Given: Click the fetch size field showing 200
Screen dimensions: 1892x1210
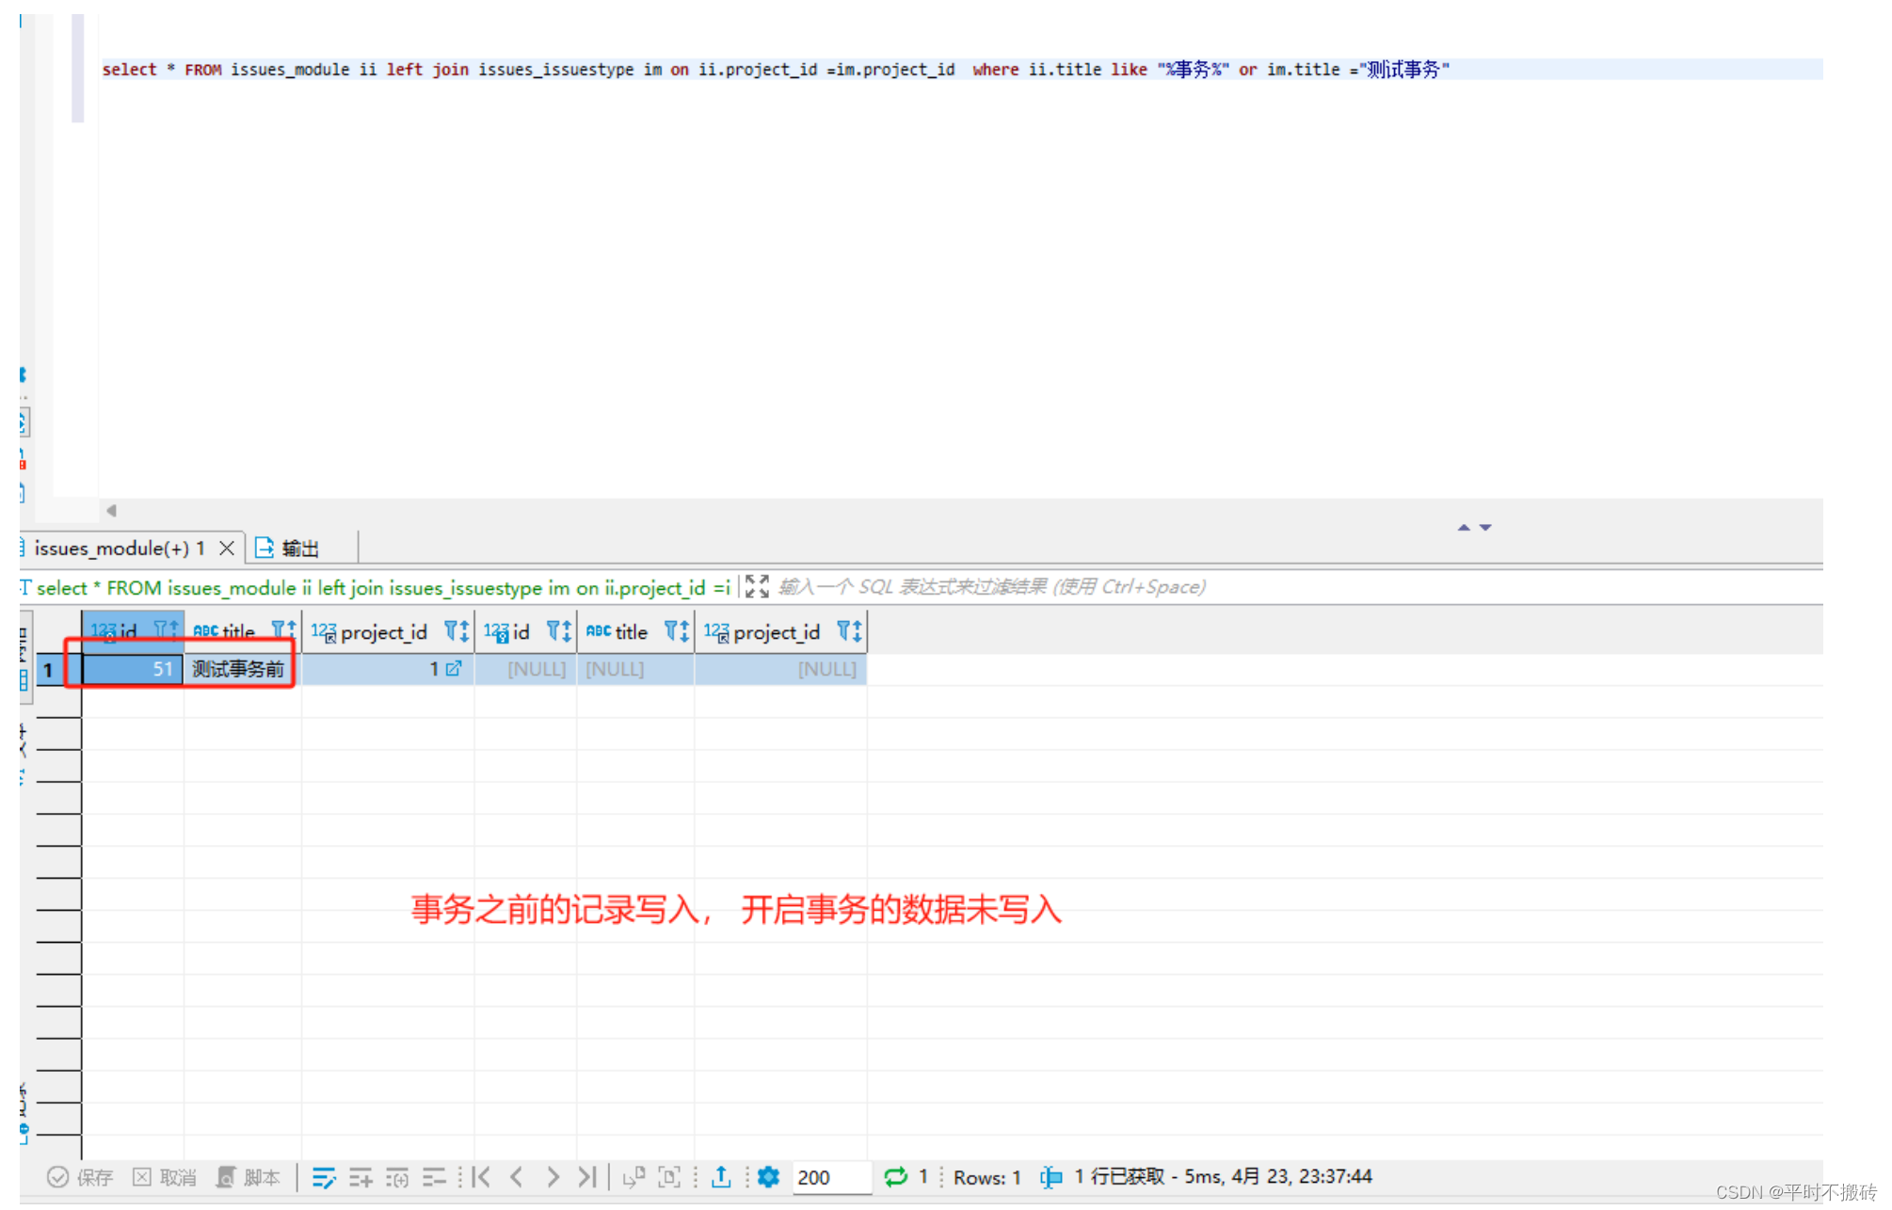Looking at the screenshot, I should pyautogui.click(x=832, y=1177).
